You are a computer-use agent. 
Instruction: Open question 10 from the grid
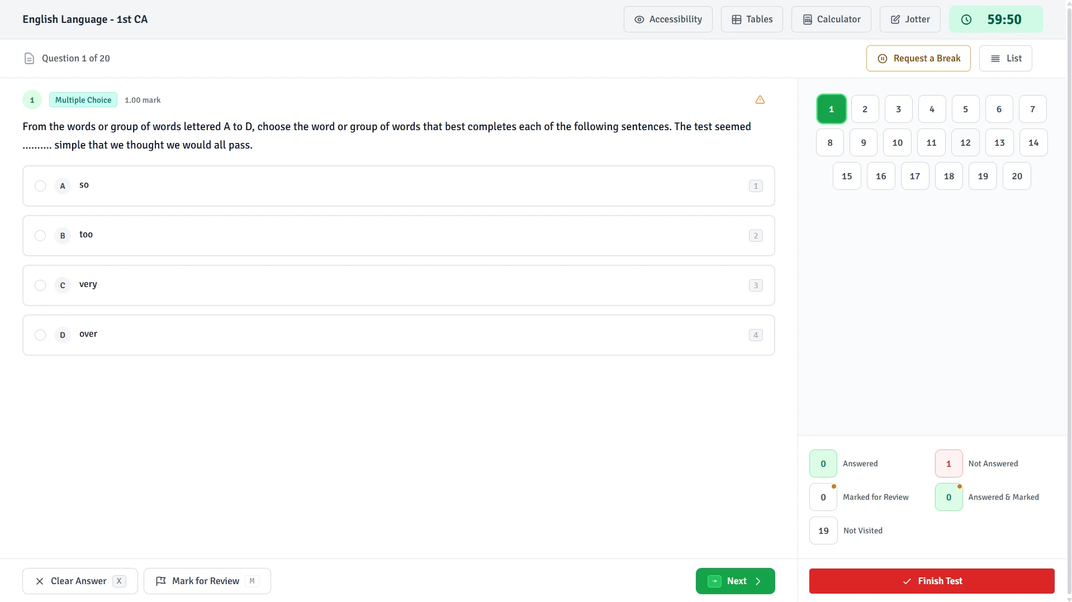tap(897, 143)
